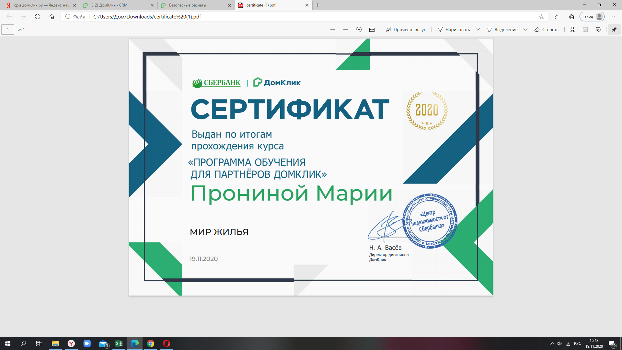The image size is (622, 350).
Task: Refresh the current page
Action: tap(38, 17)
